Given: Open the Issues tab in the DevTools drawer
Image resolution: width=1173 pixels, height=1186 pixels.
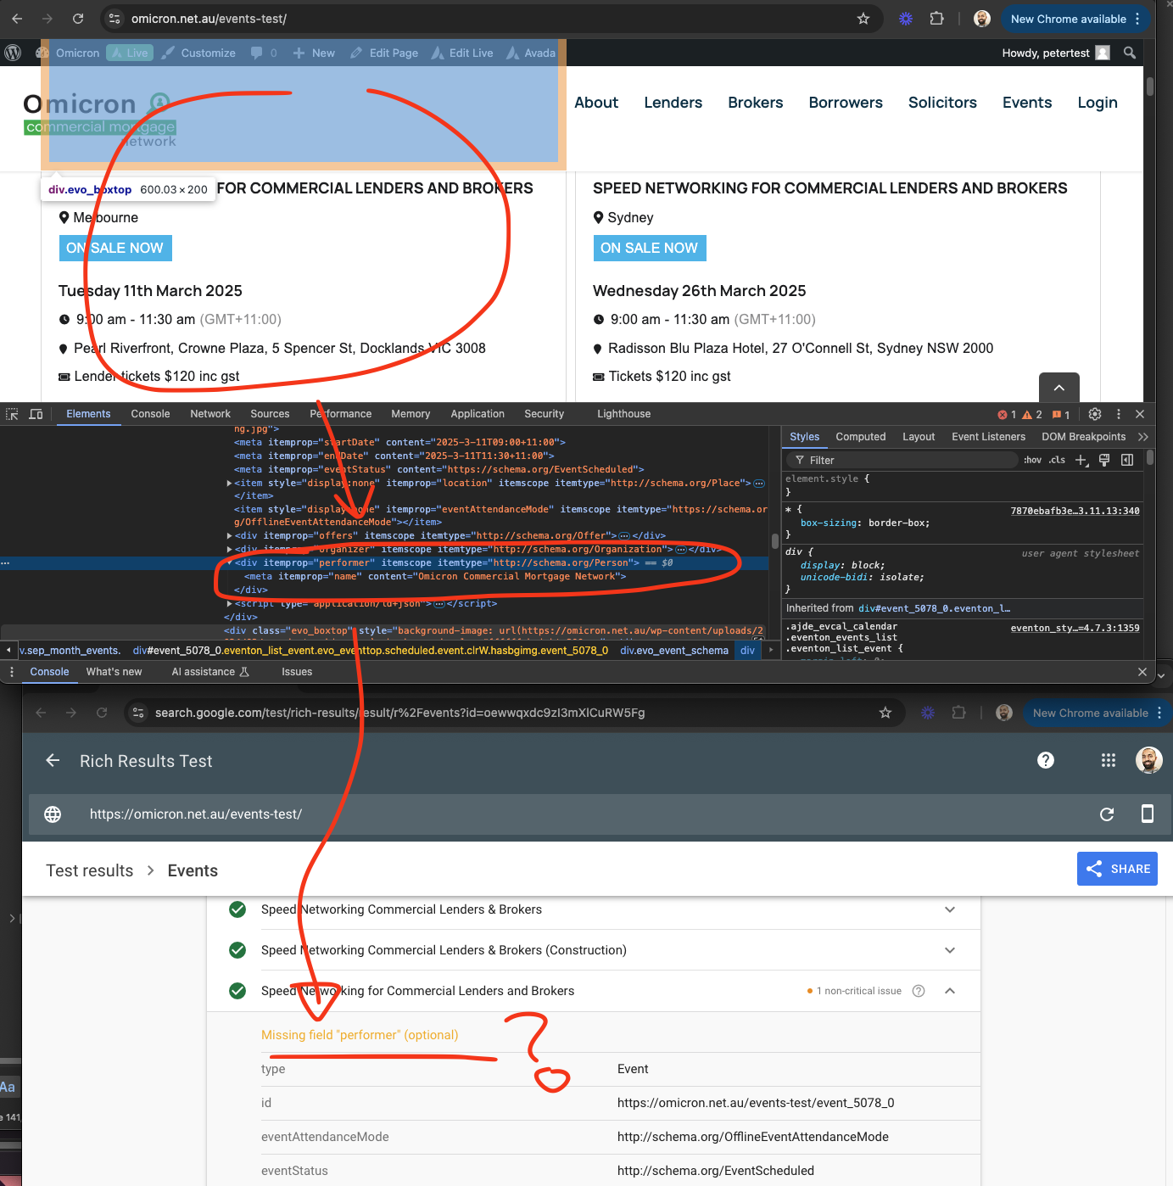Looking at the screenshot, I should 297,672.
